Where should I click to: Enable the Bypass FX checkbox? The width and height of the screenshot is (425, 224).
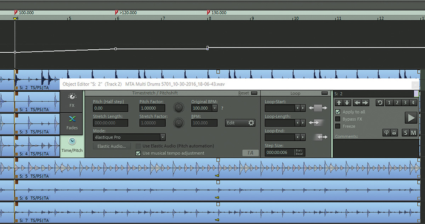coord(338,119)
